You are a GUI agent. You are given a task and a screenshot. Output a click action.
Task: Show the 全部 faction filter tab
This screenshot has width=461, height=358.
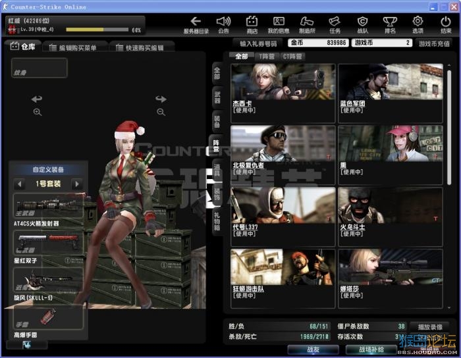(242, 57)
